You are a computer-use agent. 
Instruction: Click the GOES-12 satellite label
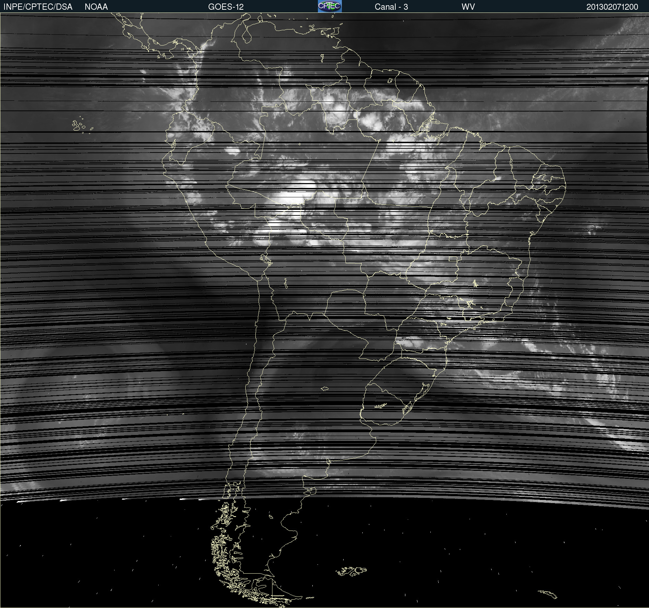[226, 7]
